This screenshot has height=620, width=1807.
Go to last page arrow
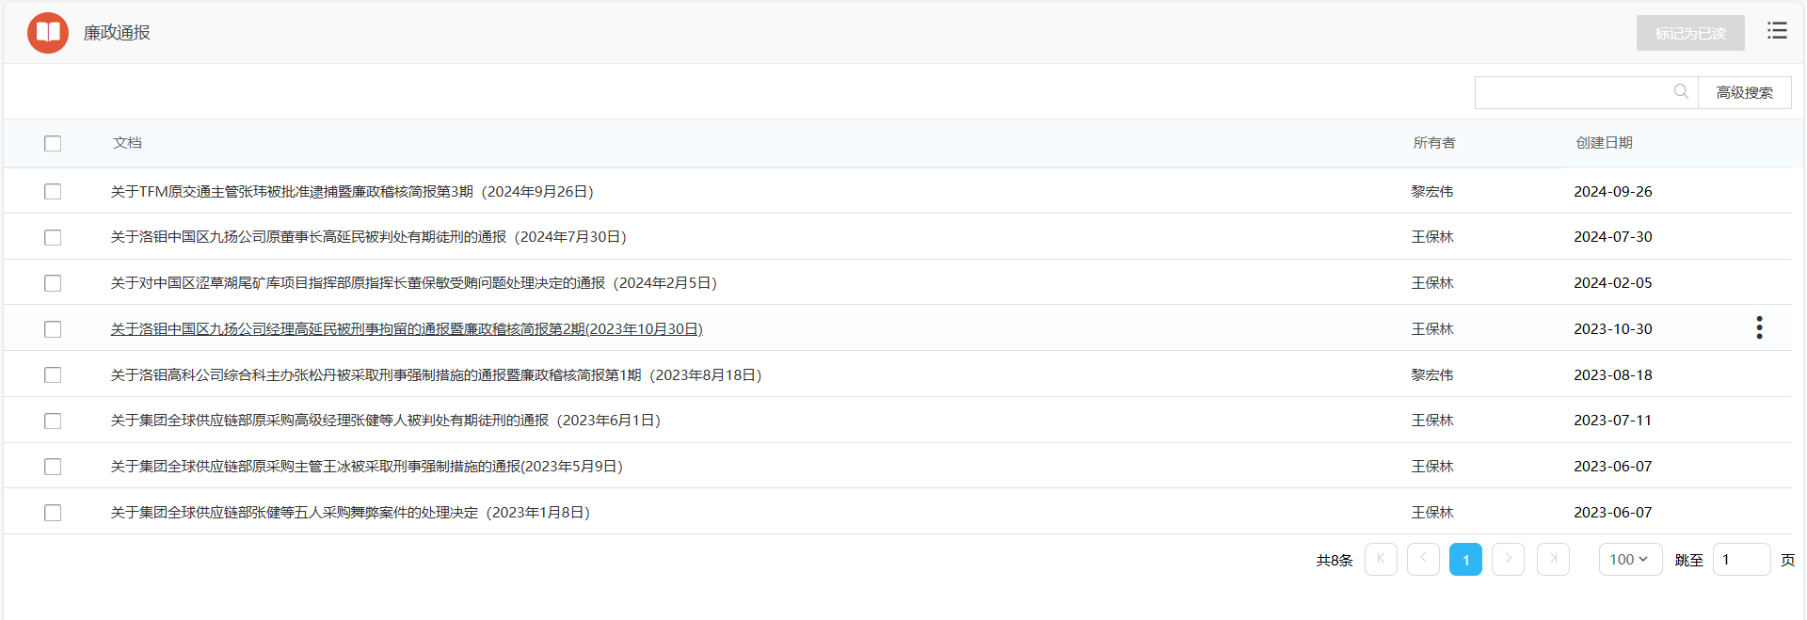pos(1553,559)
